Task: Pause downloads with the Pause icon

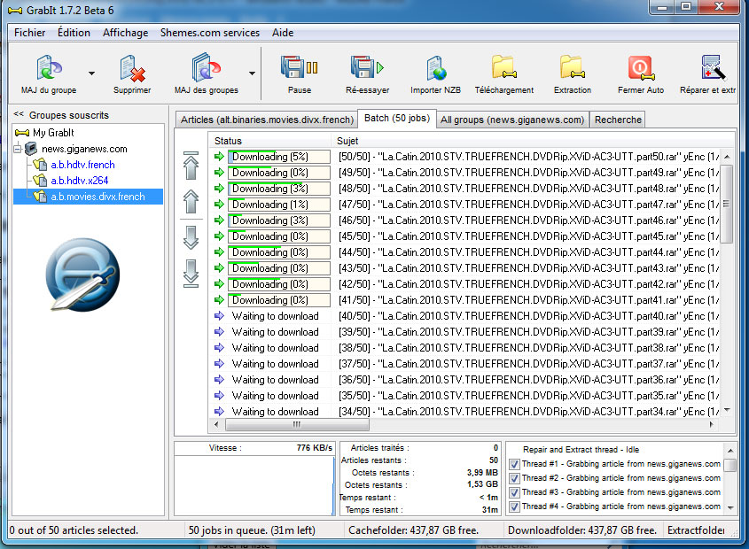Action: [x=299, y=66]
